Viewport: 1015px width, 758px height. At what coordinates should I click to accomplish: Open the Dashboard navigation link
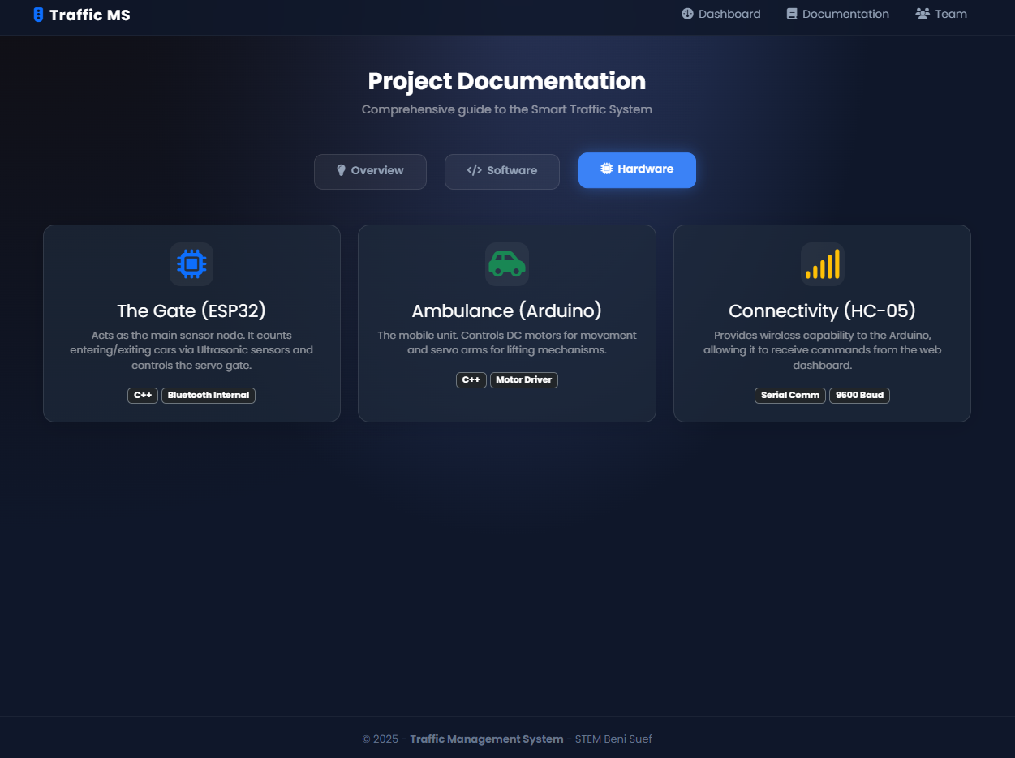720,14
